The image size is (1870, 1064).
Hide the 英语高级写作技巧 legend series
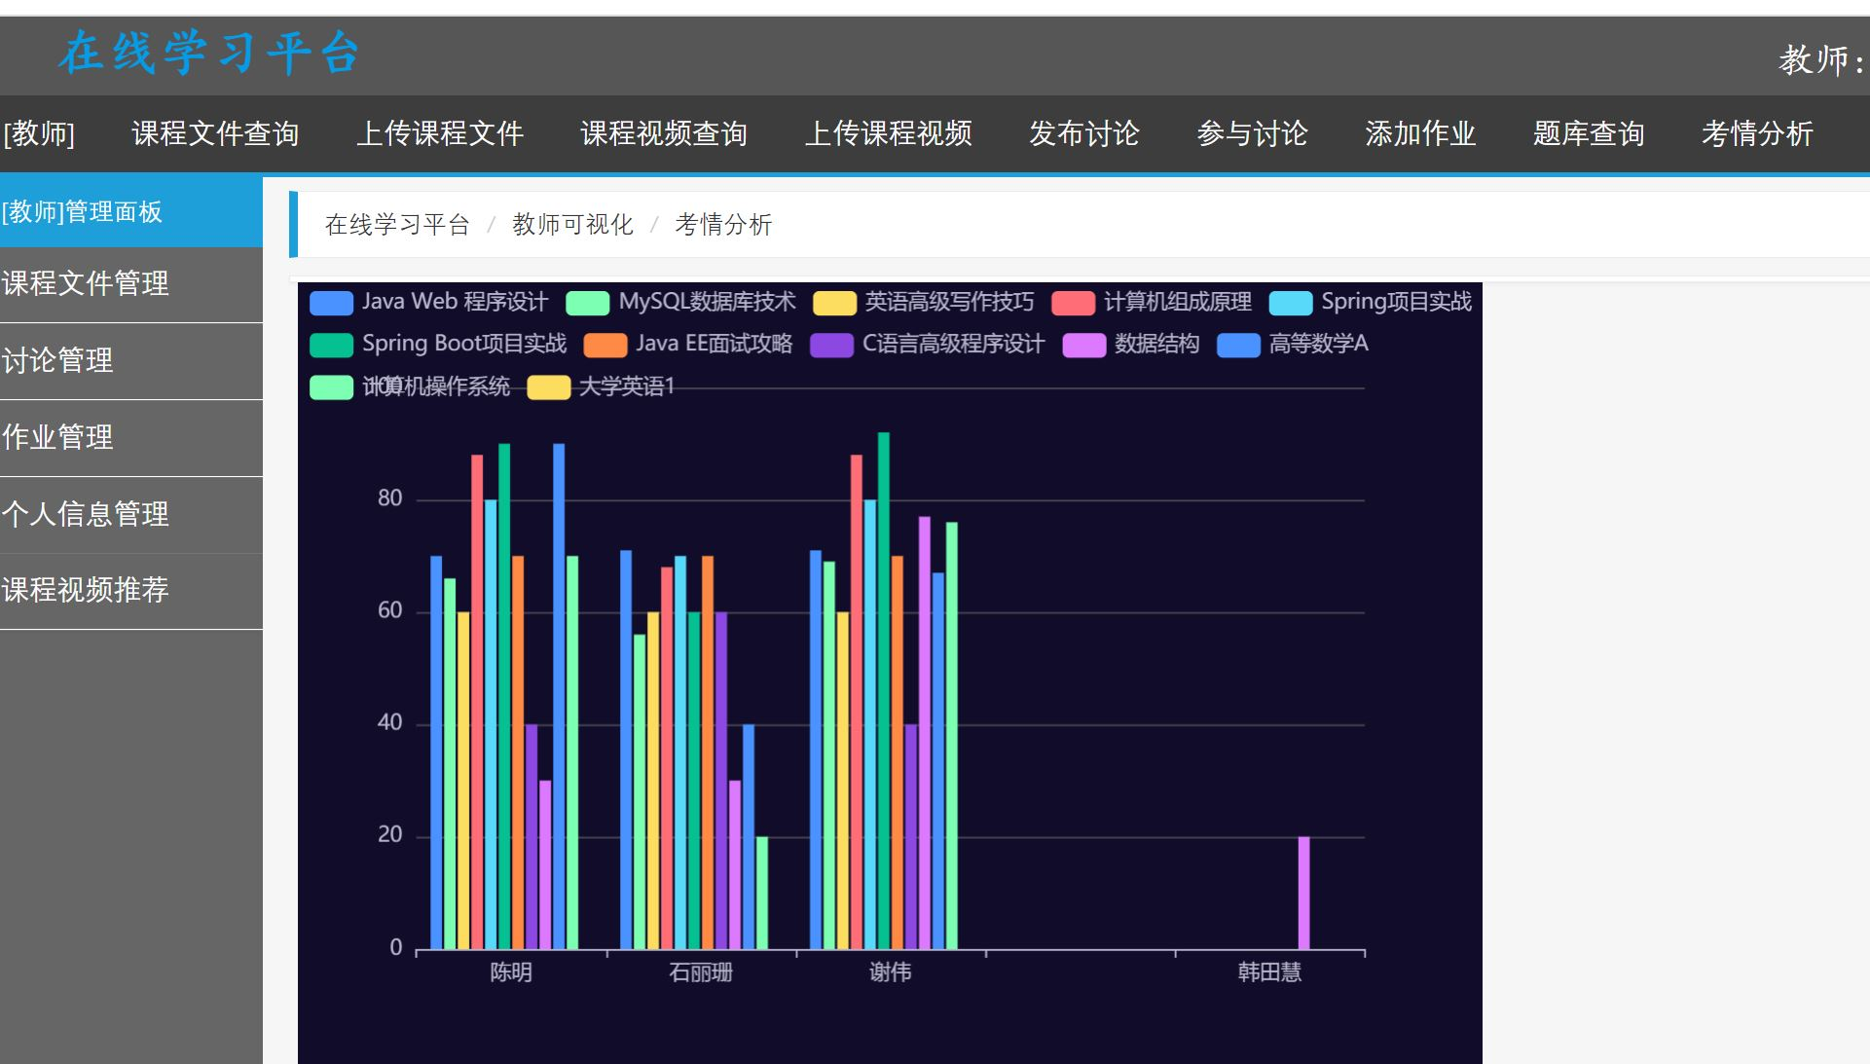coord(834,303)
